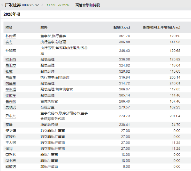The width and height of the screenshot is (191, 171).
Task: Open the 张威 name link
Action: [9, 71]
